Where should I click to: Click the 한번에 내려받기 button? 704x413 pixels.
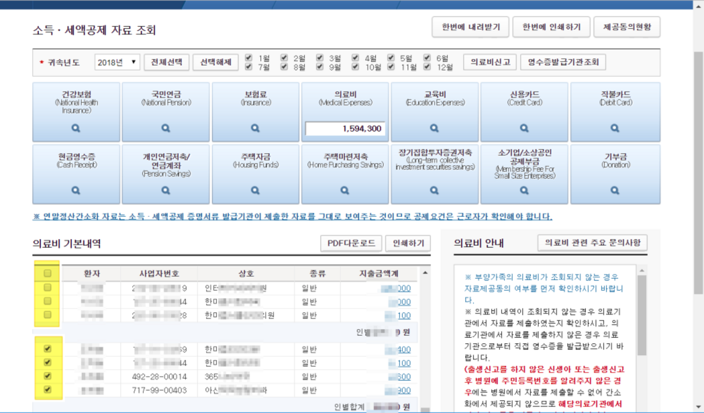470,27
